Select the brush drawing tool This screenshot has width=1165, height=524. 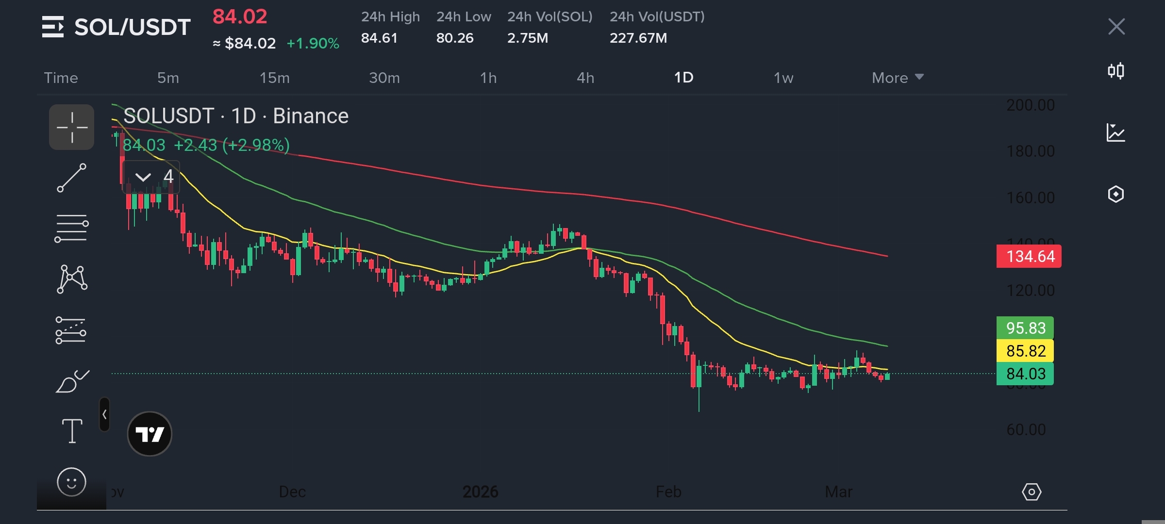[72, 382]
